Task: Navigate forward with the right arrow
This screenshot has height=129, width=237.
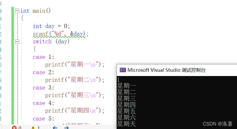Action: point(66,128)
